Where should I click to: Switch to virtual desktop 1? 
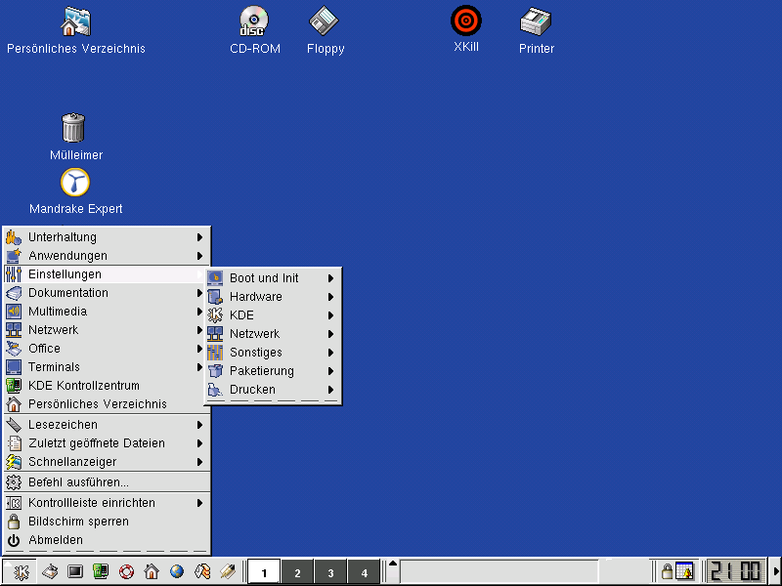264,571
